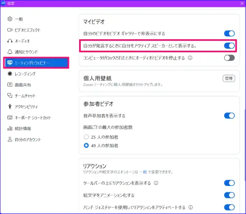Open the 通知とサウンド settings section
Image resolution: width=246 pixels, height=214 pixels.
click(x=36, y=52)
